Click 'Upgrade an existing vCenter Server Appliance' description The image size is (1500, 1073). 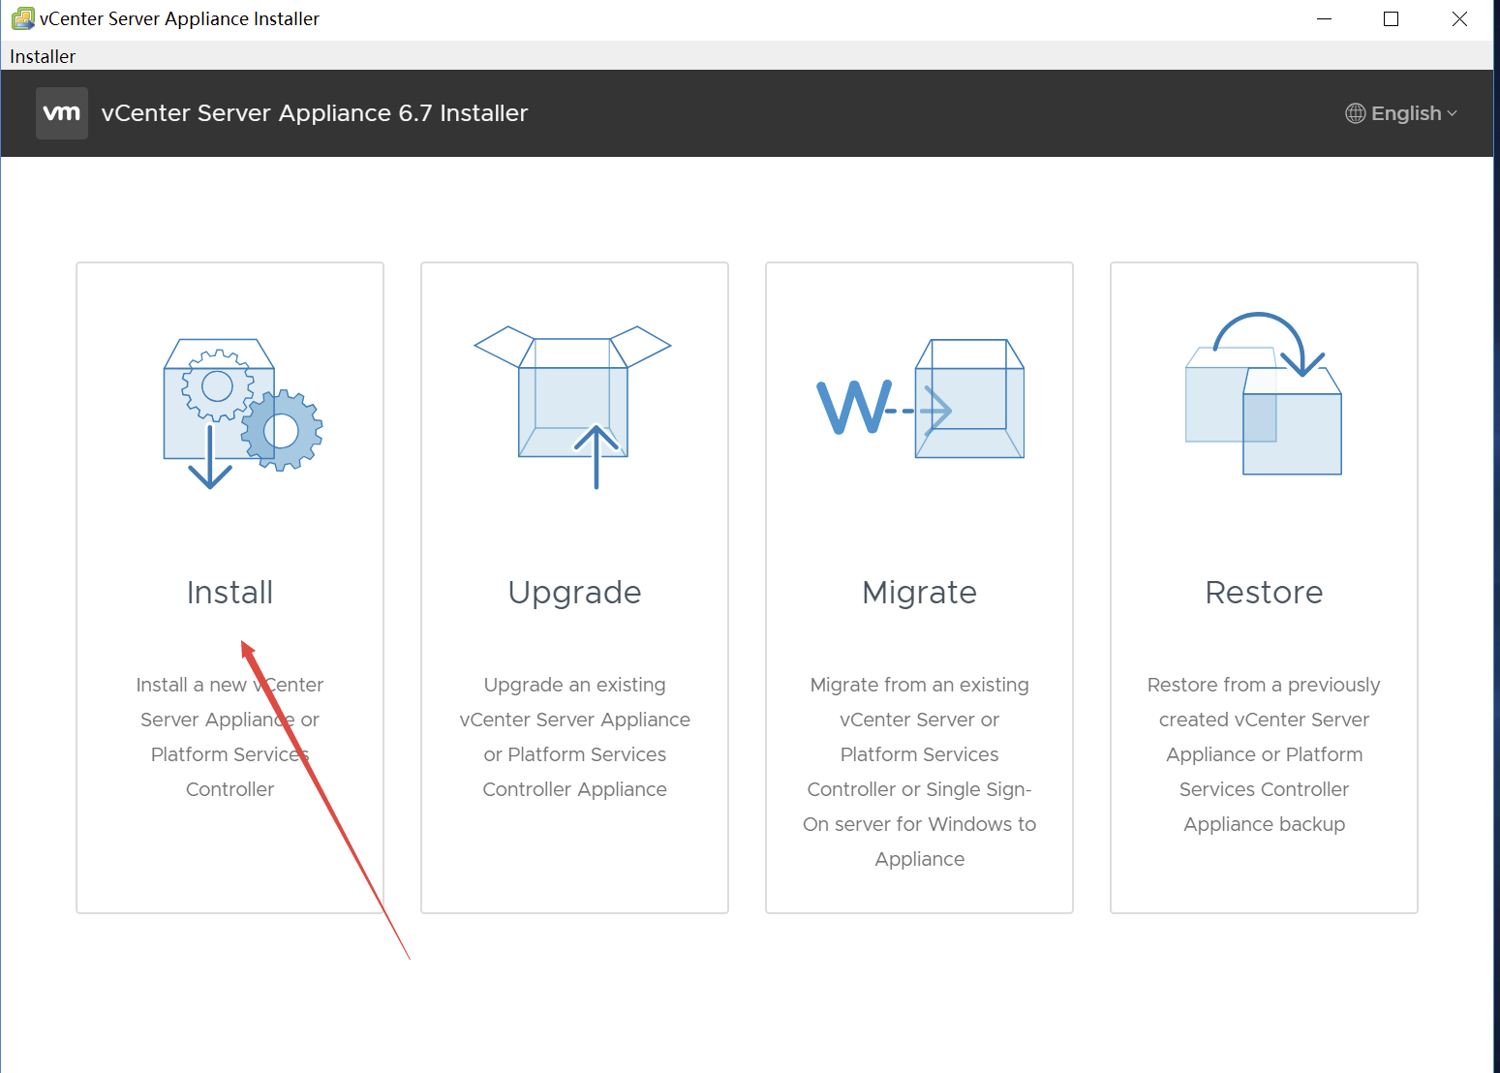pos(574,737)
